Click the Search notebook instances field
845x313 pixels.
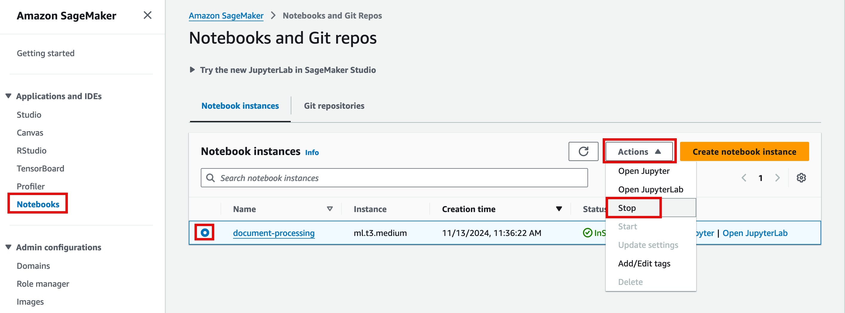tap(394, 178)
